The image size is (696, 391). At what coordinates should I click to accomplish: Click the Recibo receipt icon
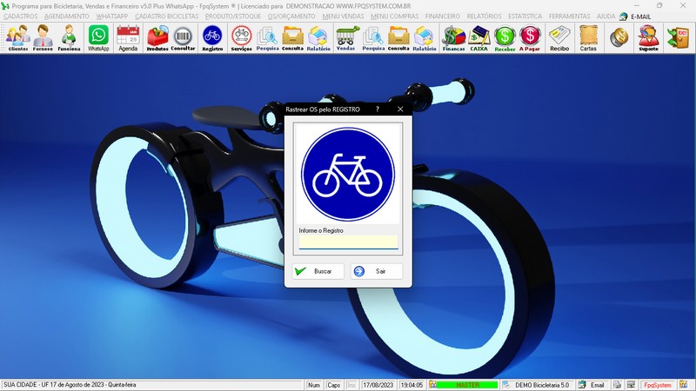click(x=559, y=37)
